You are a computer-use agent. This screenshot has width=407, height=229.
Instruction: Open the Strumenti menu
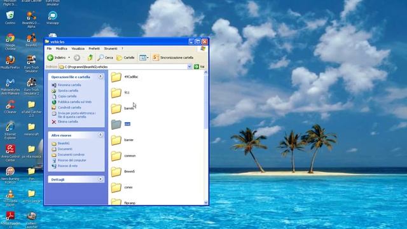pyautogui.click(x=111, y=48)
